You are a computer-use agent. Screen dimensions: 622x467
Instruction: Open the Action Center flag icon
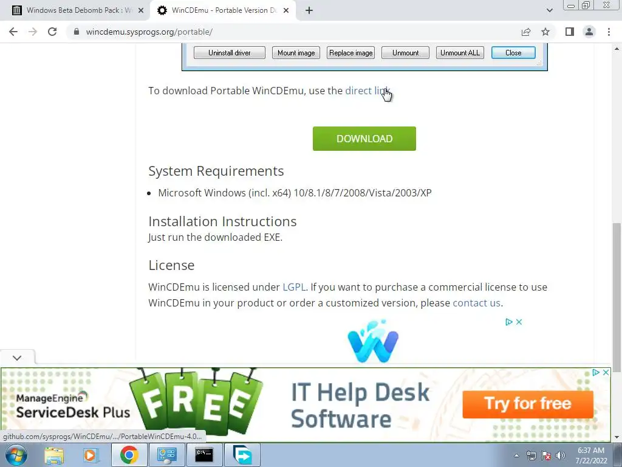coord(546,455)
